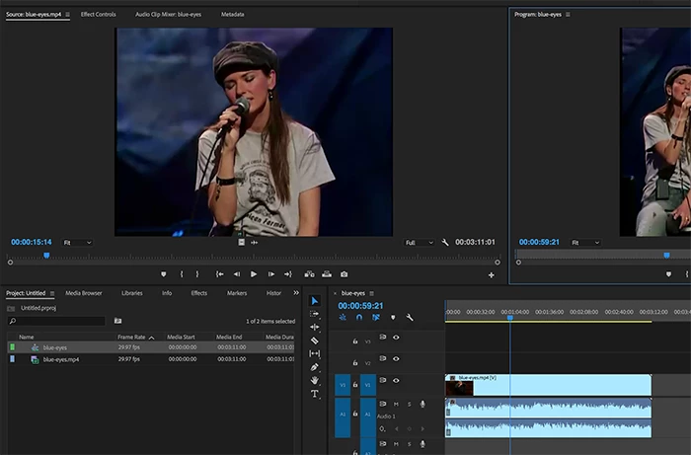
Task: Click the Source monitor Insert button
Action: (309, 274)
